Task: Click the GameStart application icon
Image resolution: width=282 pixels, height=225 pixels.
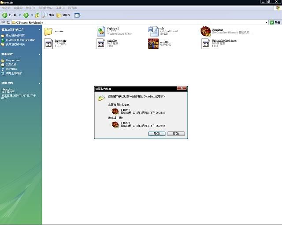Action: pos(205,31)
